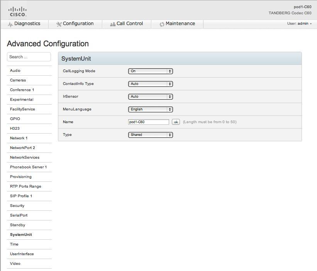Select Network 1 in the sidebar
Viewport: 317px width, 271px height.
click(29, 138)
